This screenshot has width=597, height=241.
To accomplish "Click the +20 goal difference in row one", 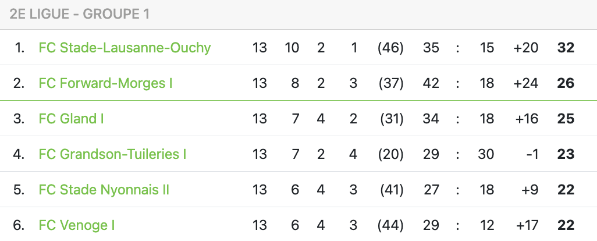I will click(x=526, y=48).
